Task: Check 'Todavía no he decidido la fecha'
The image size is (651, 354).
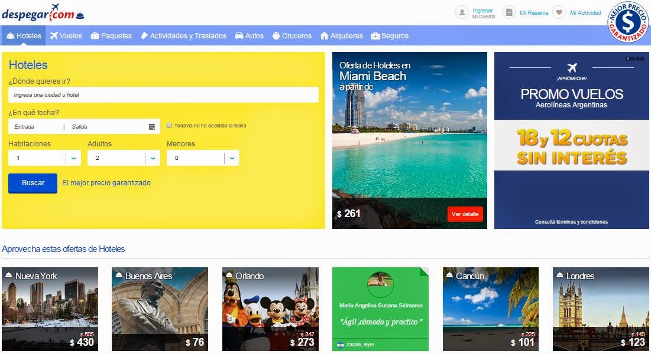Action: (x=170, y=124)
